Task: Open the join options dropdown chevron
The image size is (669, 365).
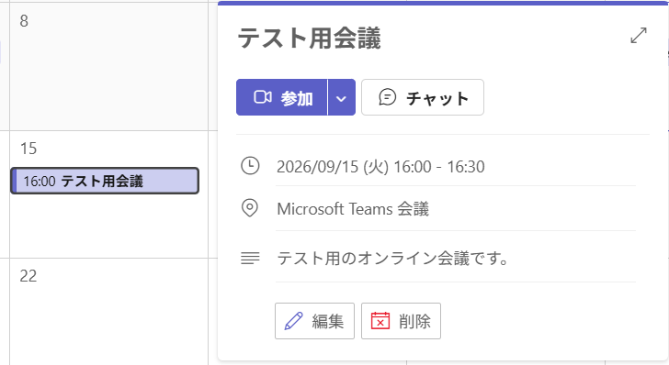Action: (341, 97)
